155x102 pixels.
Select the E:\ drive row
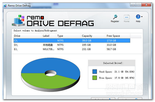(72, 49)
